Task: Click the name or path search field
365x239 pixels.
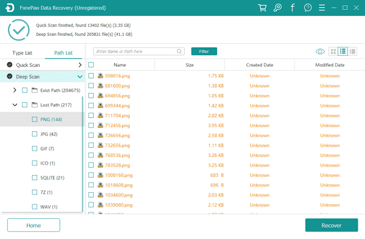Action: tap(139, 52)
